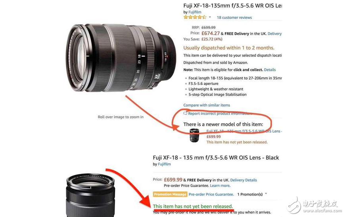The height and width of the screenshot is (217, 345).
Task: Open the Fujifilm brand link at top
Action: click(x=195, y=12)
